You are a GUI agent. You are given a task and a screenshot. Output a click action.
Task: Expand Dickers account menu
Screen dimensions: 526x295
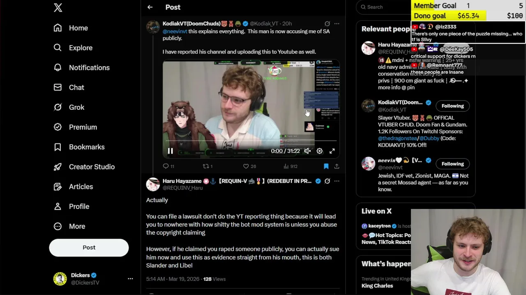(130, 279)
